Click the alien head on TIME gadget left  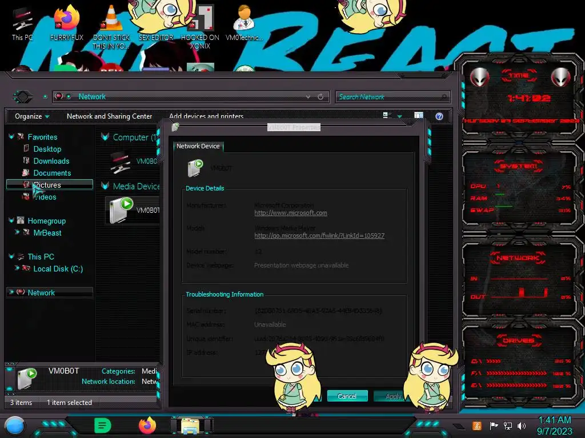pos(479,77)
